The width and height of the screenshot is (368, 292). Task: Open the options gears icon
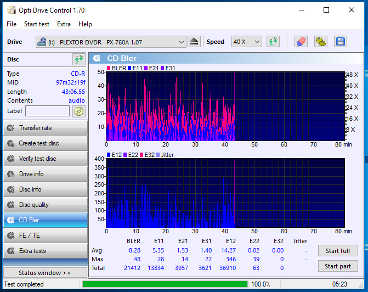tap(321, 42)
